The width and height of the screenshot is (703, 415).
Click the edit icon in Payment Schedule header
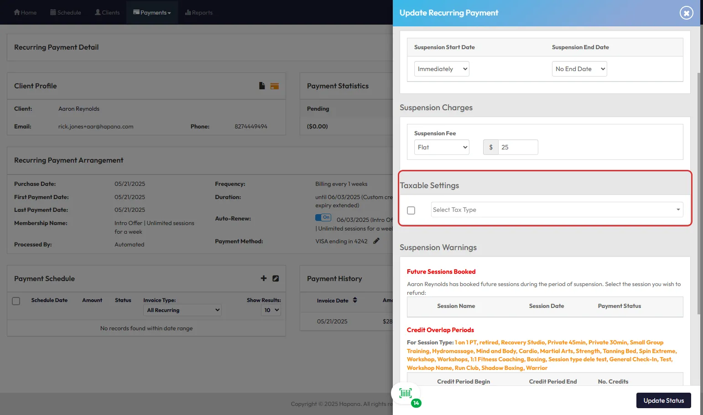(276, 278)
